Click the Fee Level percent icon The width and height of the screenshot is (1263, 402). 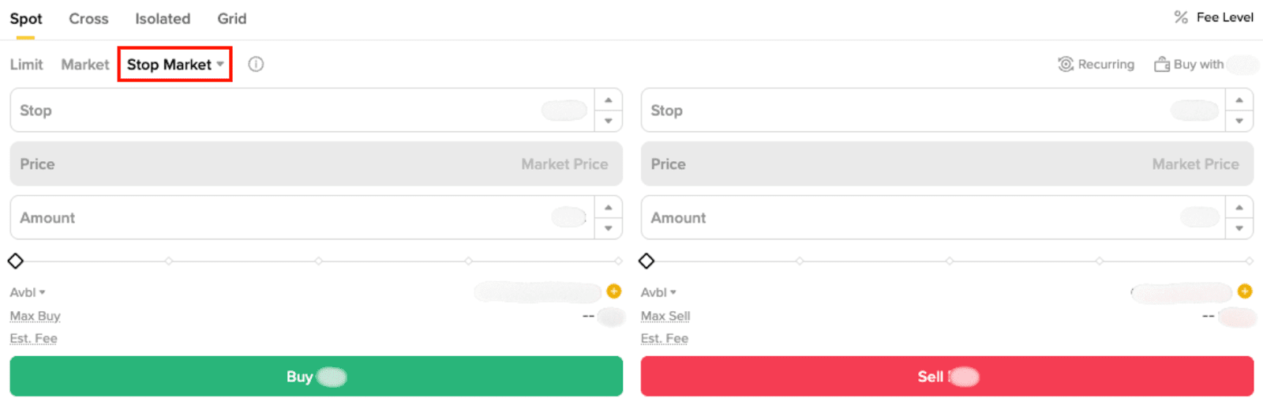(1181, 17)
